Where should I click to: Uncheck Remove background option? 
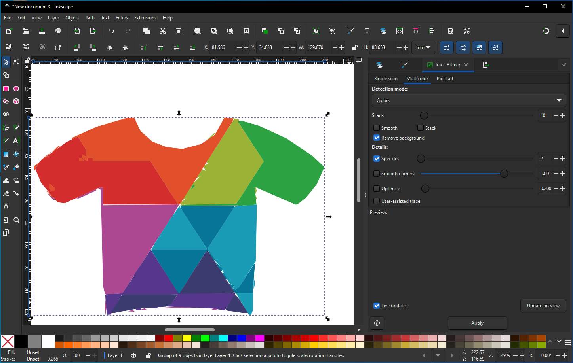pos(377,138)
